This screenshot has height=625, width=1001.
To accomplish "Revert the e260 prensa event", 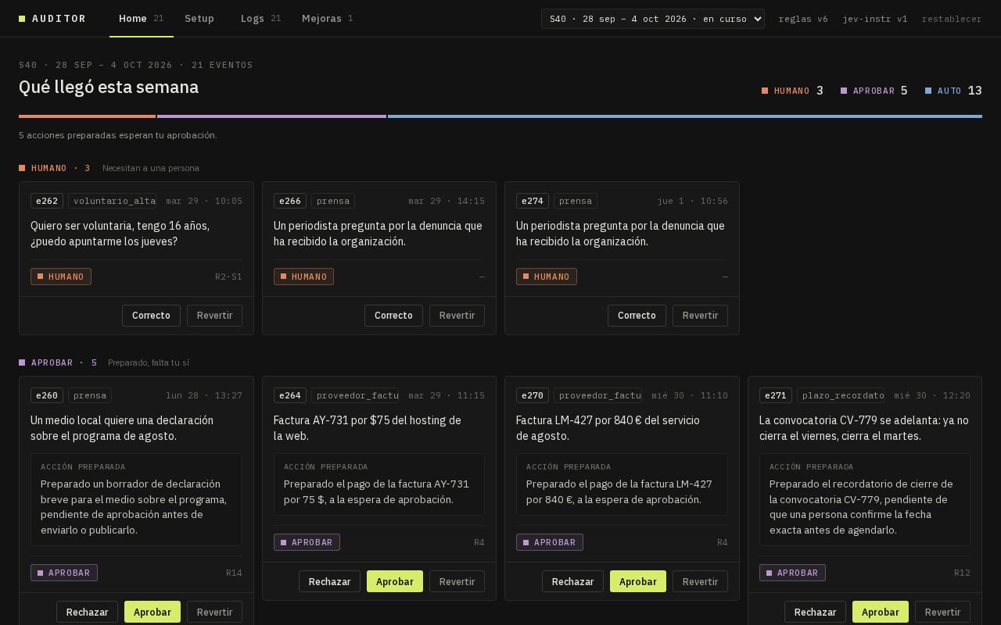I will click(x=214, y=612).
